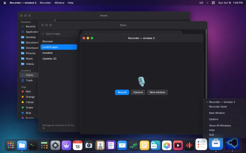Choose Quit in the dock context menu
Image resolution: width=246 pixels, height=153 pixels.
(x=224, y=135)
